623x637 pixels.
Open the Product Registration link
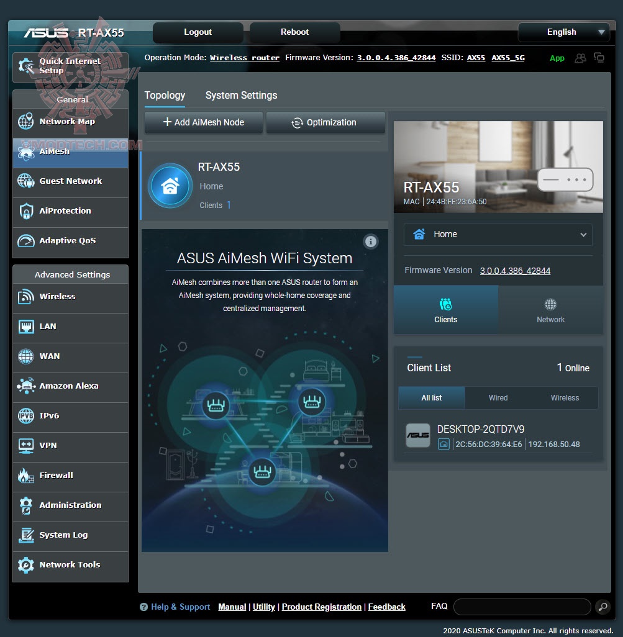322,607
